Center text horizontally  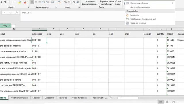click(36, 2)
